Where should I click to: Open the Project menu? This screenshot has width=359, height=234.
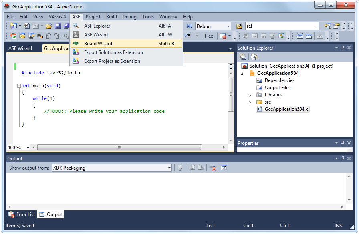click(x=93, y=17)
